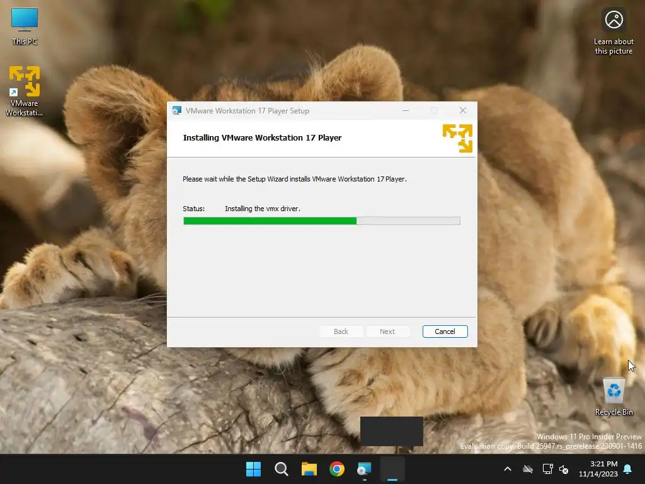Switch to the installer taskbar icon

coord(365,469)
